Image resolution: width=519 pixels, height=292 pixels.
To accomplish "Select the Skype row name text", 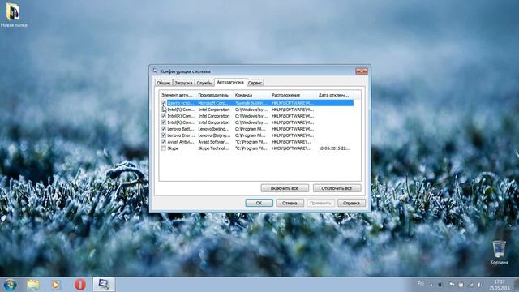I will (173, 148).
